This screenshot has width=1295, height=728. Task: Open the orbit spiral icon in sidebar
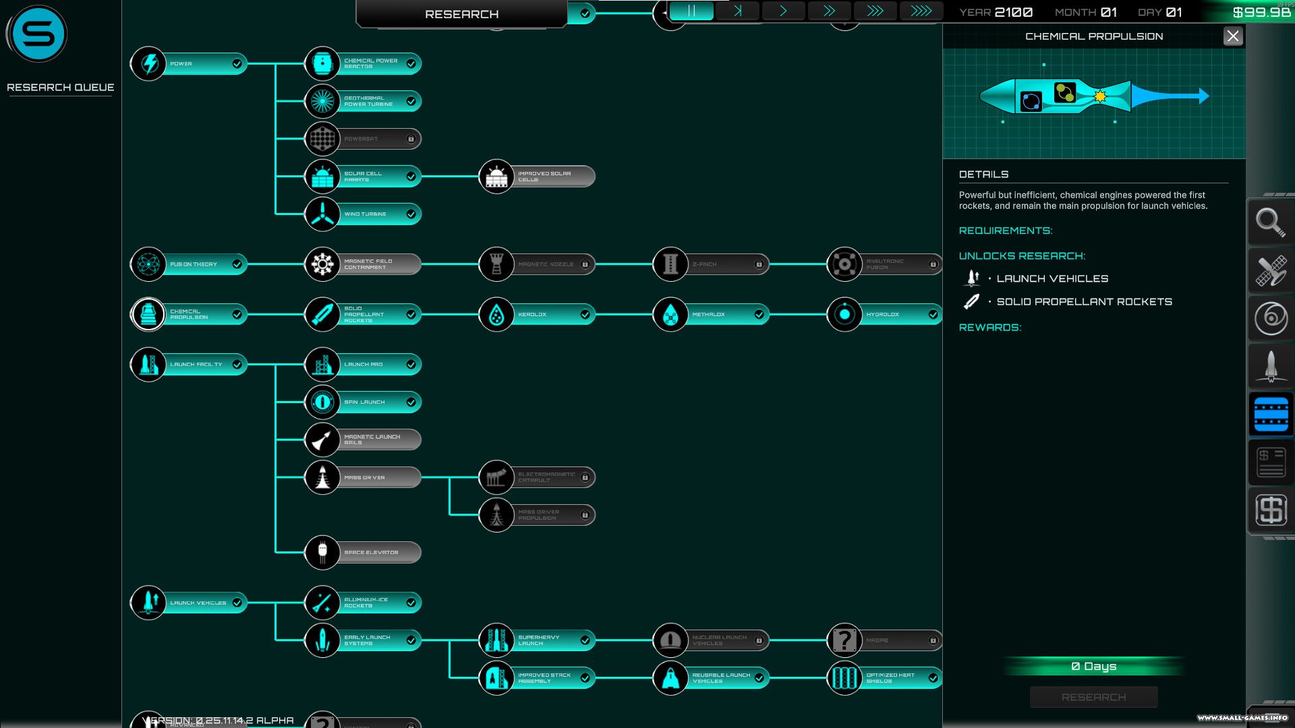(1270, 318)
